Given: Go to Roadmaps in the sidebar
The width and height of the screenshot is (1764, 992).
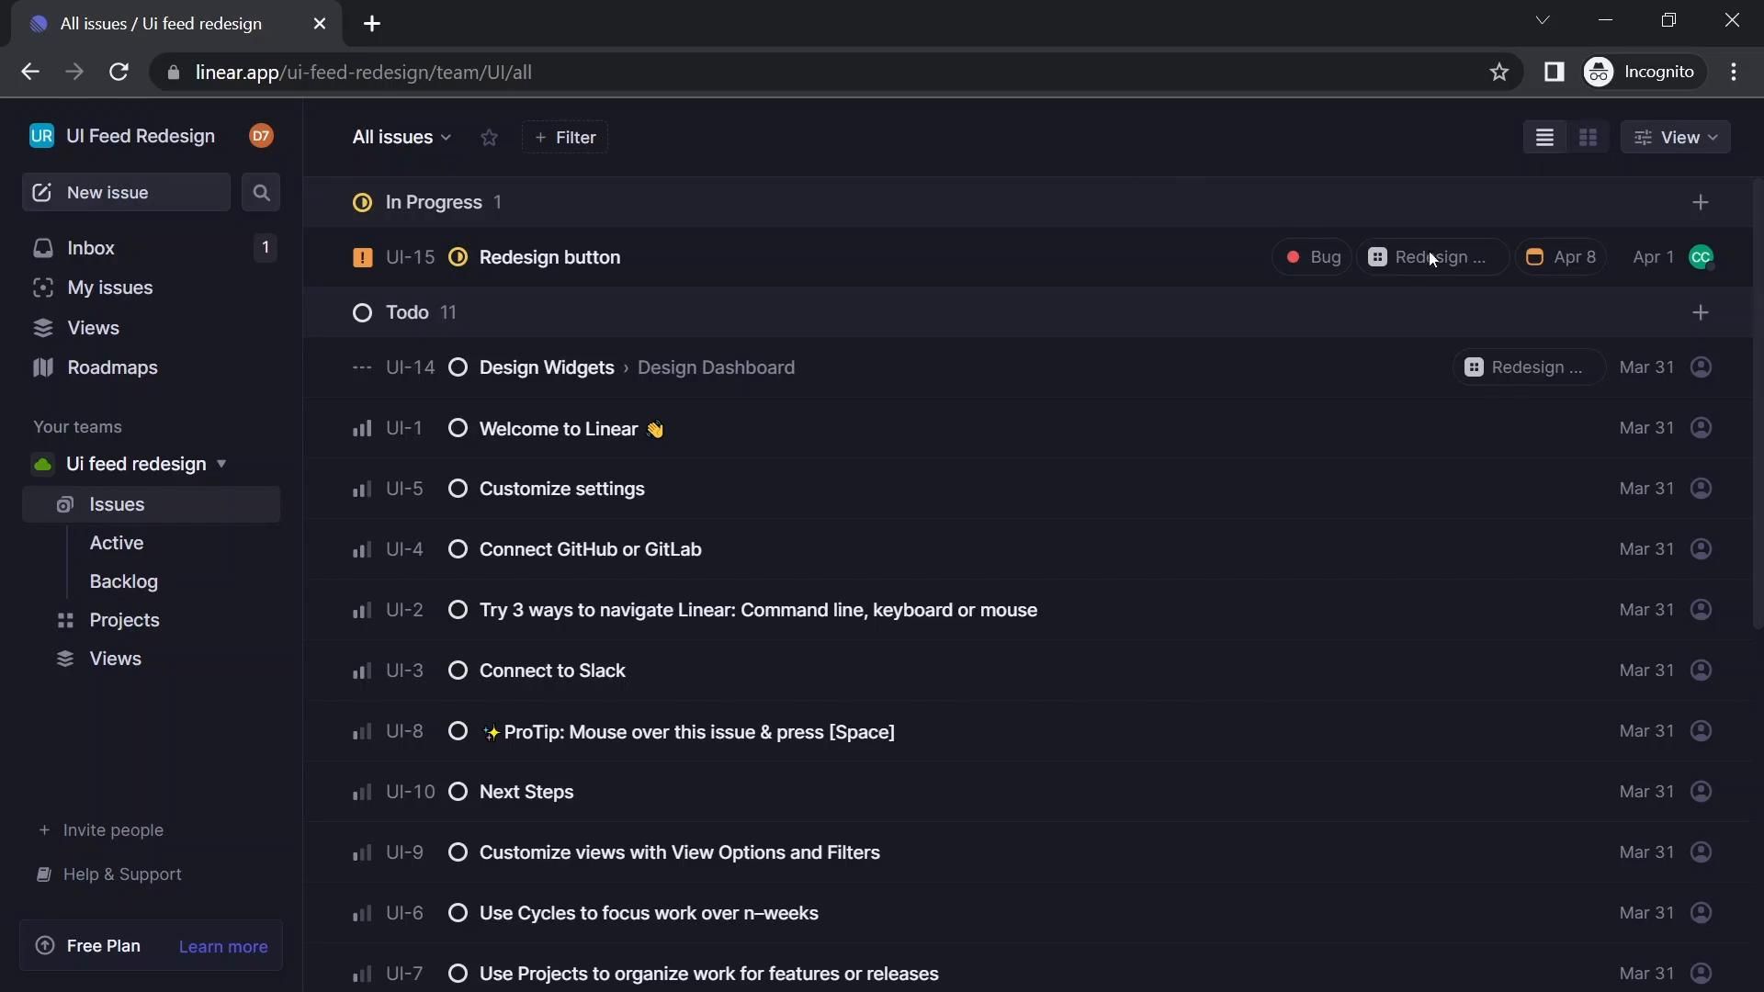Looking at the screenshot, I should click(112, 368).
